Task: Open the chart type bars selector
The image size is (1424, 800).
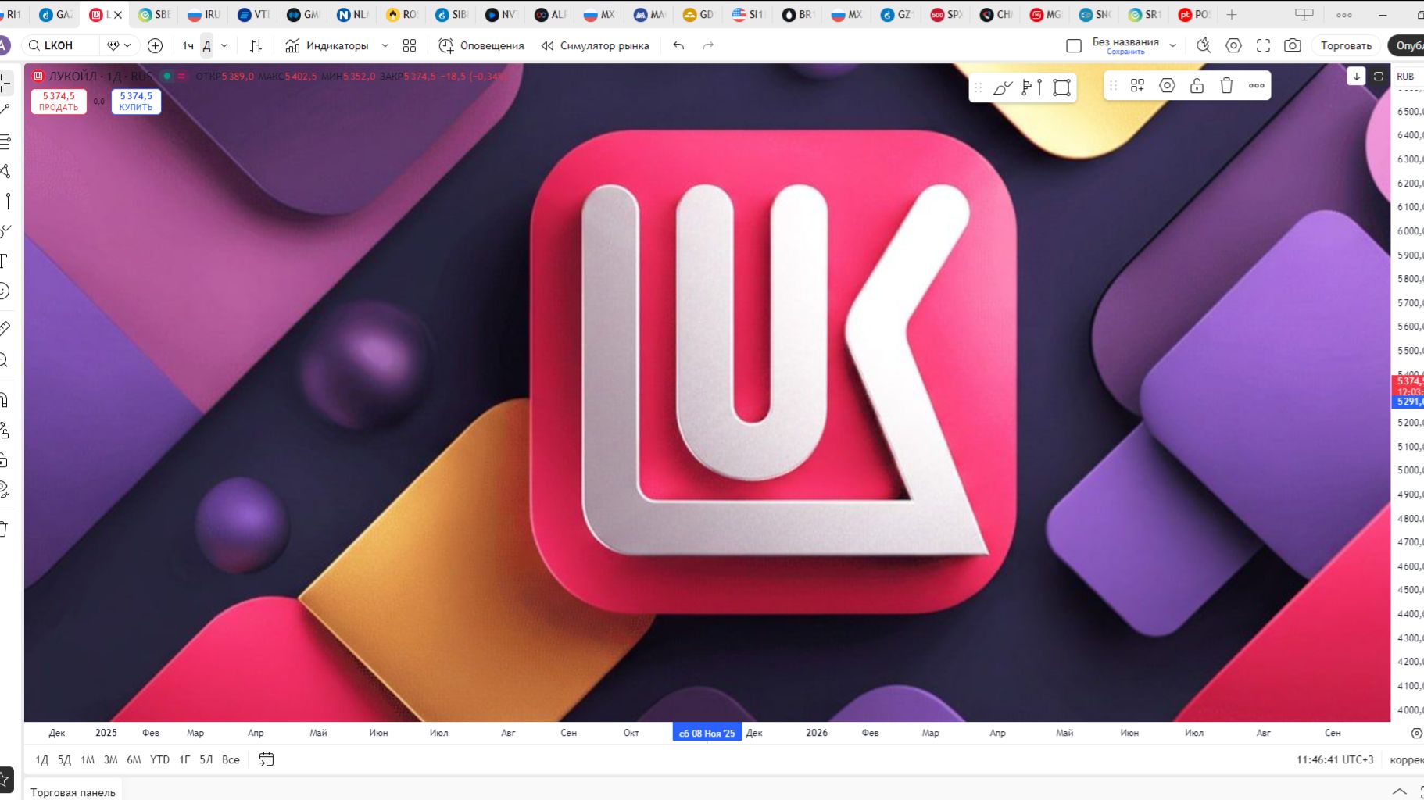Action: point(256,45)
